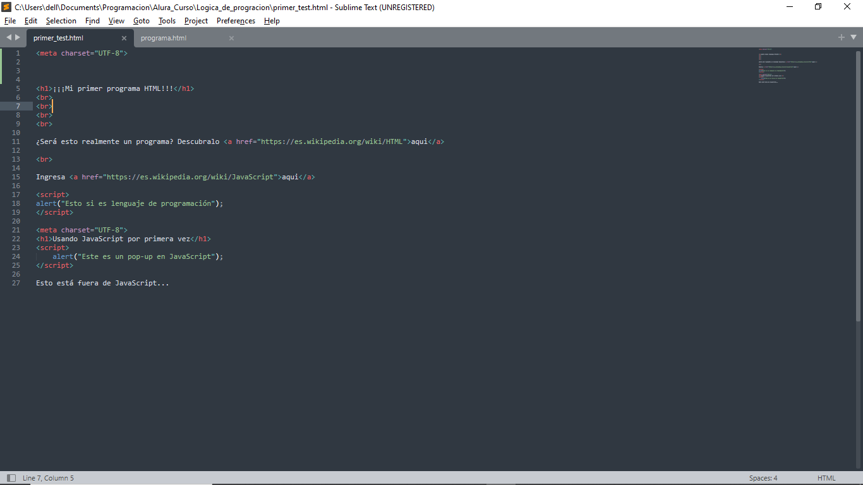Open the Preferences menu
Image resolution: width=863 pixels, height=485 pixels.
coord(236,21)
